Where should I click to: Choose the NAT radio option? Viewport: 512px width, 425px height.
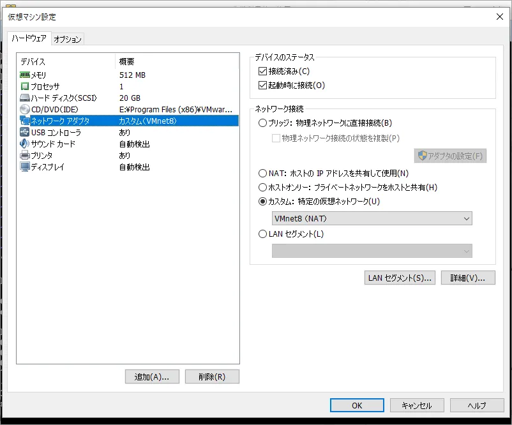point(262,174)
